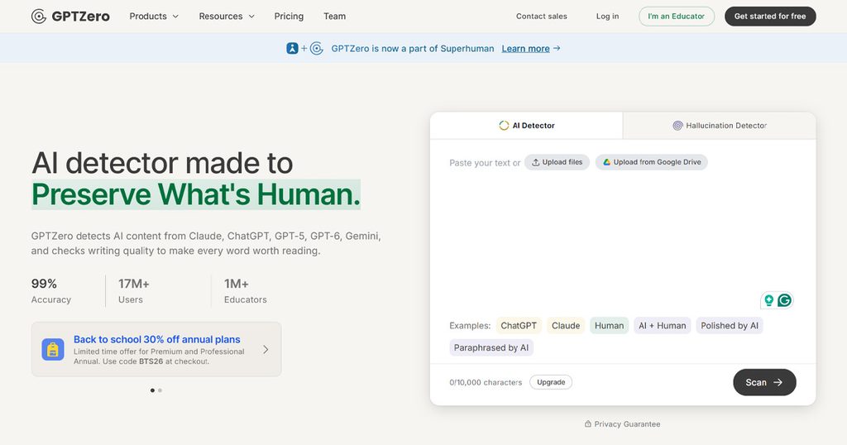Switch to the Hallucination Detector tab
The image size is (847, 445).
(x=720, y=125)
